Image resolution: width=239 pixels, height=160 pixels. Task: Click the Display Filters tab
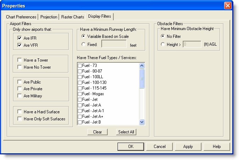click(x=99, y=16)
